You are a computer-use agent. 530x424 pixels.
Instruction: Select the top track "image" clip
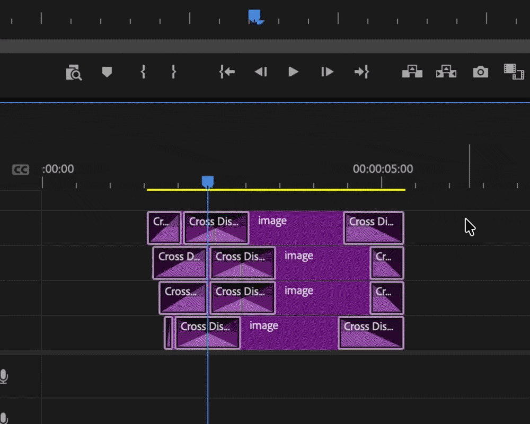296,227
